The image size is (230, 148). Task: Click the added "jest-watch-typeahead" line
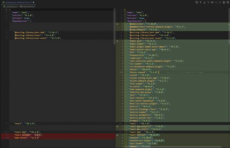pyautogui.click(x=148, y=101)
